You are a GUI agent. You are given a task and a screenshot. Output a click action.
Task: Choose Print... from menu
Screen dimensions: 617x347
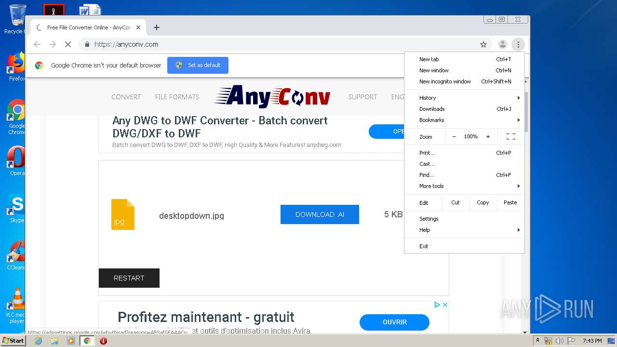pyautogui.click(x=464, y=153)
